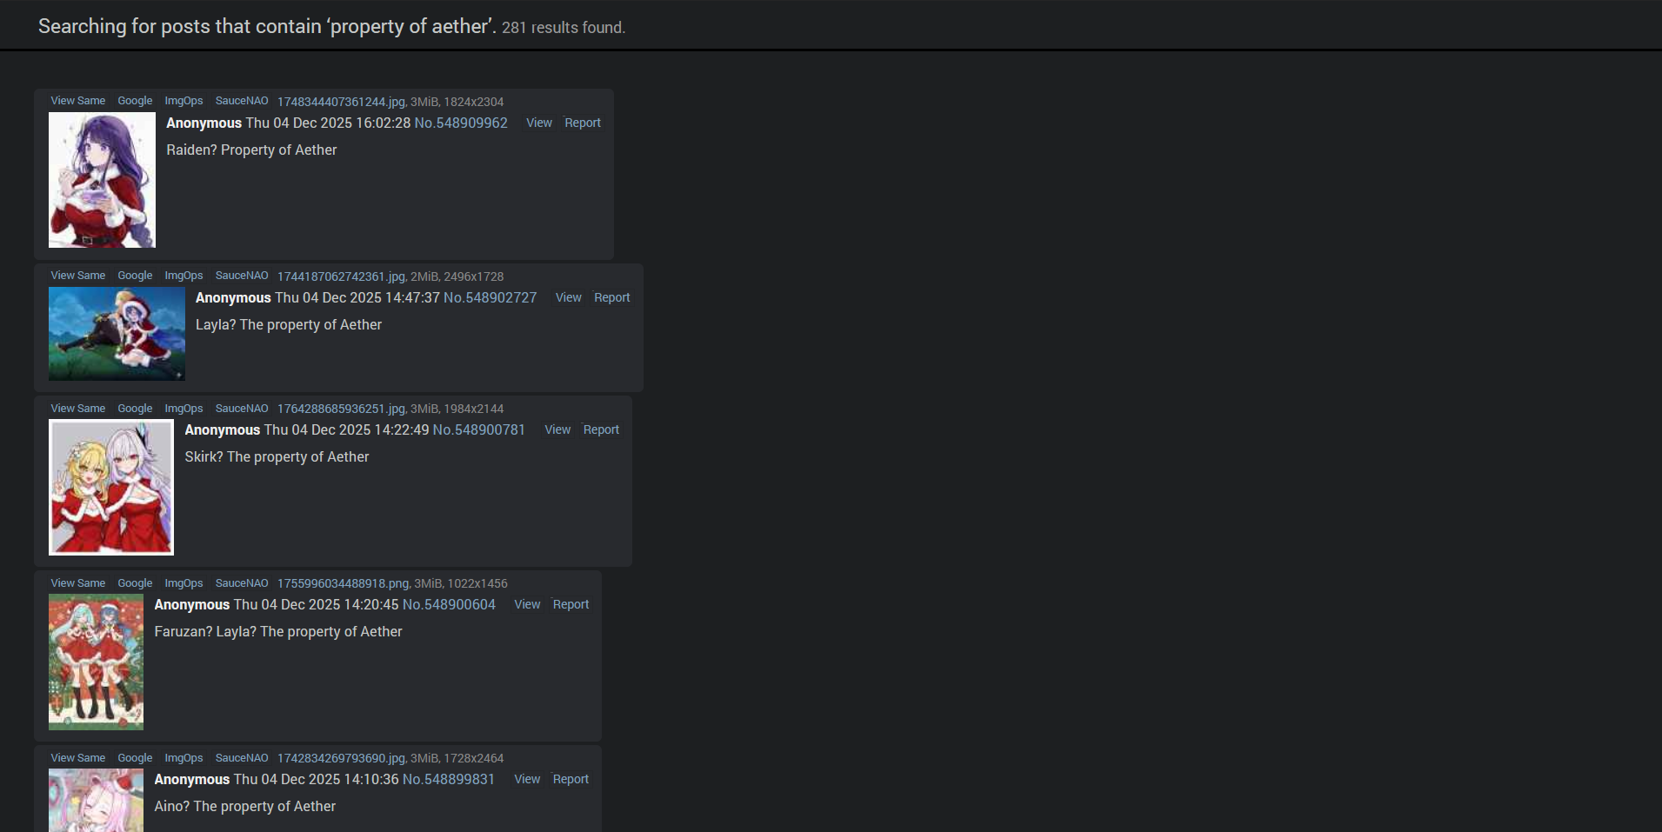Click Report button on the Skirk post
Viewport: 1662px width, 832px height.
tap(601, 430)
